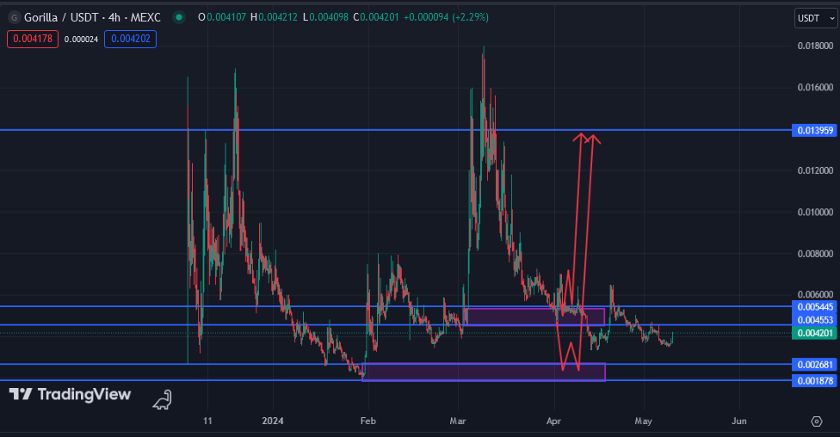This screenshot has width=840, height=437.
Task: Click the May label on time axis
Action: 643,421
